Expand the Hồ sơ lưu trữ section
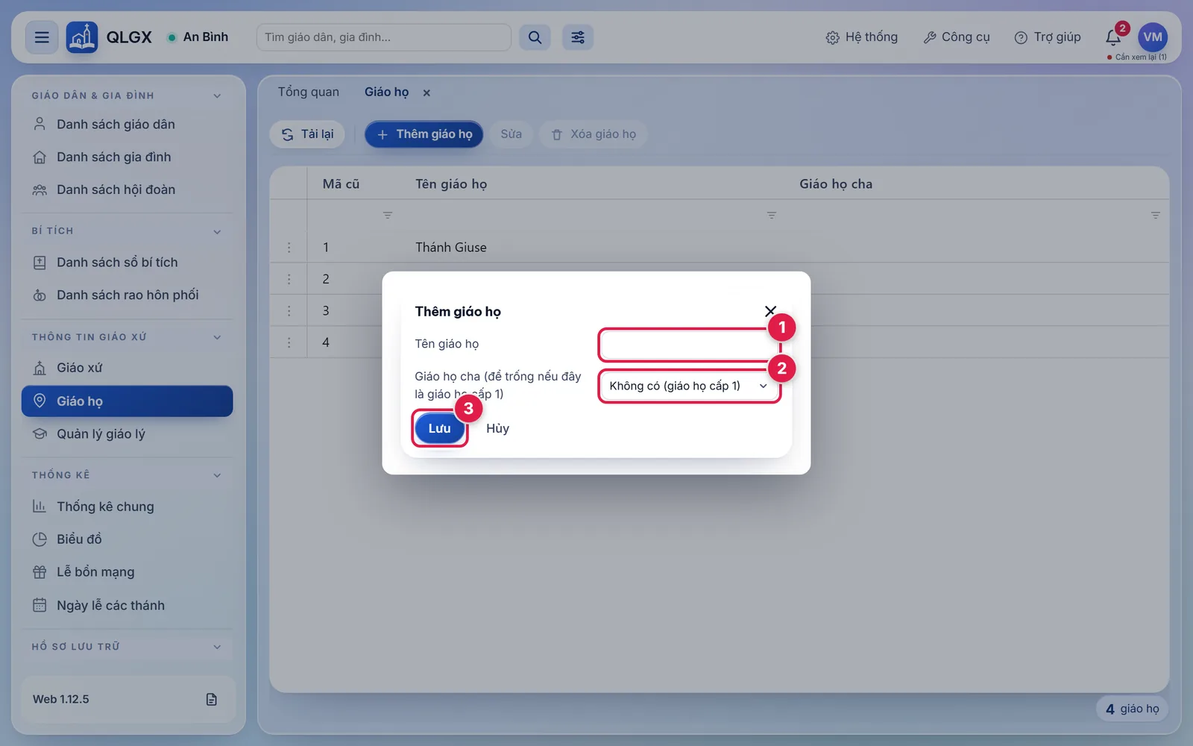The height and width of the screenshot is (746, 1193). (217, 647)
